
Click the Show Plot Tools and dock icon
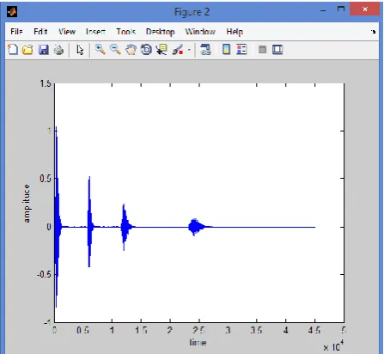point(277,50)
